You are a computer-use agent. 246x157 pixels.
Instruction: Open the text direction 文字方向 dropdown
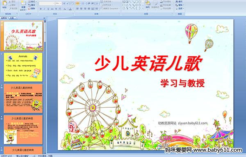pyautogui.click(x=107, y=2)
